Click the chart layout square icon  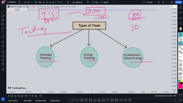pyautogui.click(x=144, y=2)
